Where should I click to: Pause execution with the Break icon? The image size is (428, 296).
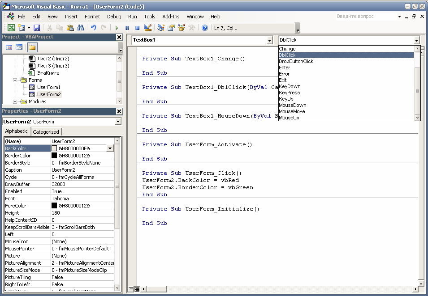coord(127,28)
